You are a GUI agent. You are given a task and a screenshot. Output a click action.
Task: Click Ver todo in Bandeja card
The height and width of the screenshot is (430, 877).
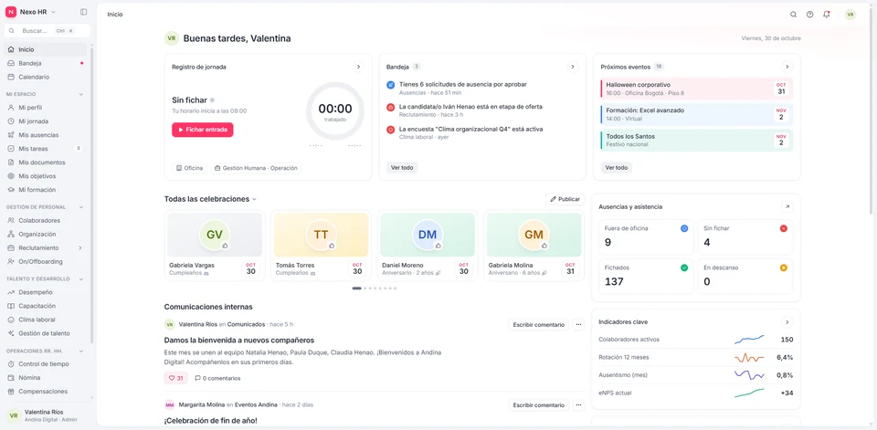(402, 168)
